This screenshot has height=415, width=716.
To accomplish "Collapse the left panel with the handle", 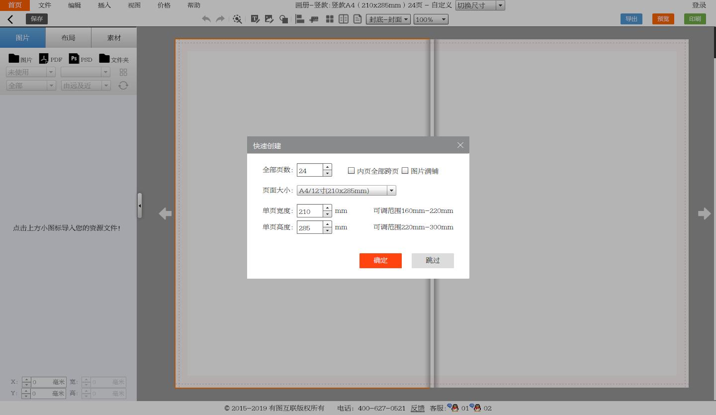I will coord(140,206).
